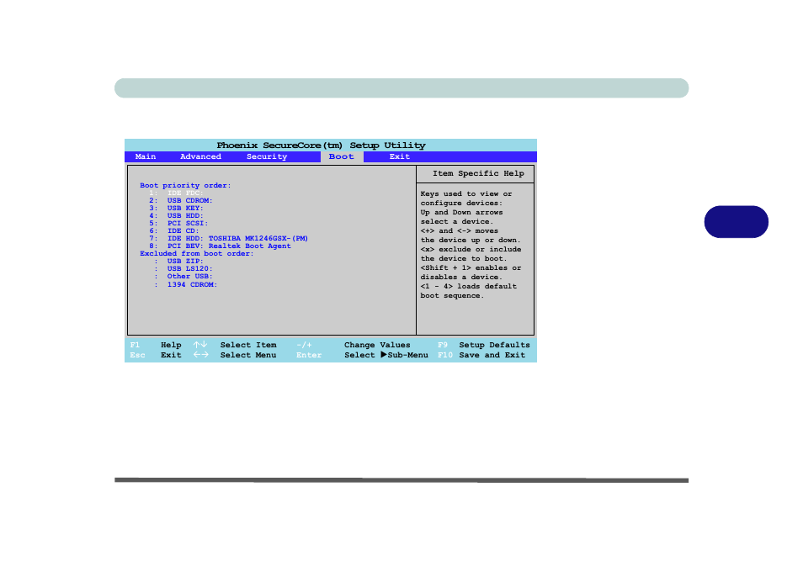Screen dimensions: 803x566
Task: Click the Boot priority order heading
Action: click(185, 185)
